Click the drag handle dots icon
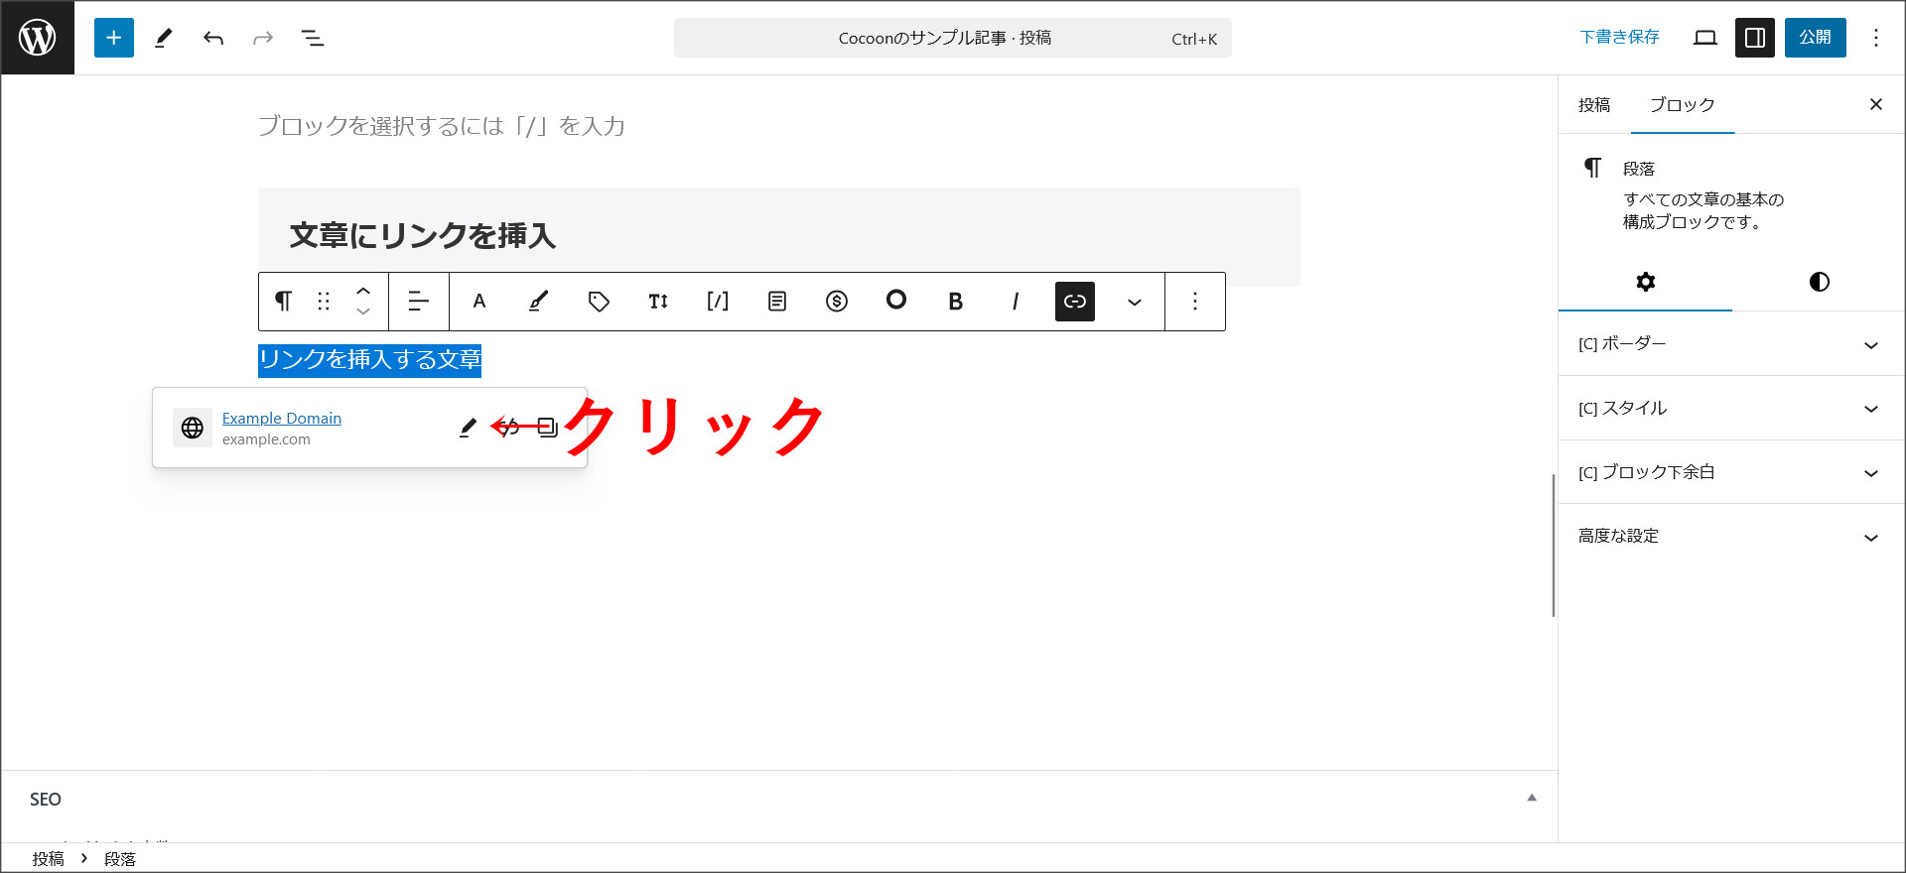 [x=324, y=301]
